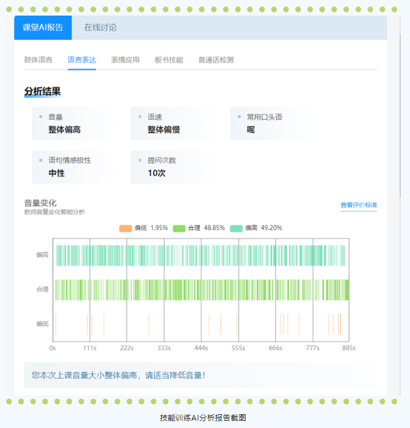Switch to the 板书技能 sub-tab

pyautogui.click(x=169, y=60)
